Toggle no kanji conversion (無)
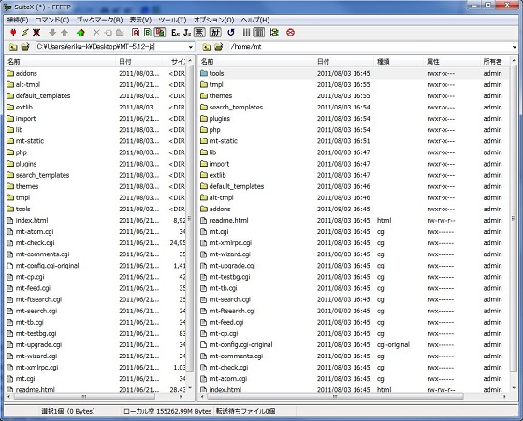The width and height of the screenshot is (523, 421). (x=199, y=33)
